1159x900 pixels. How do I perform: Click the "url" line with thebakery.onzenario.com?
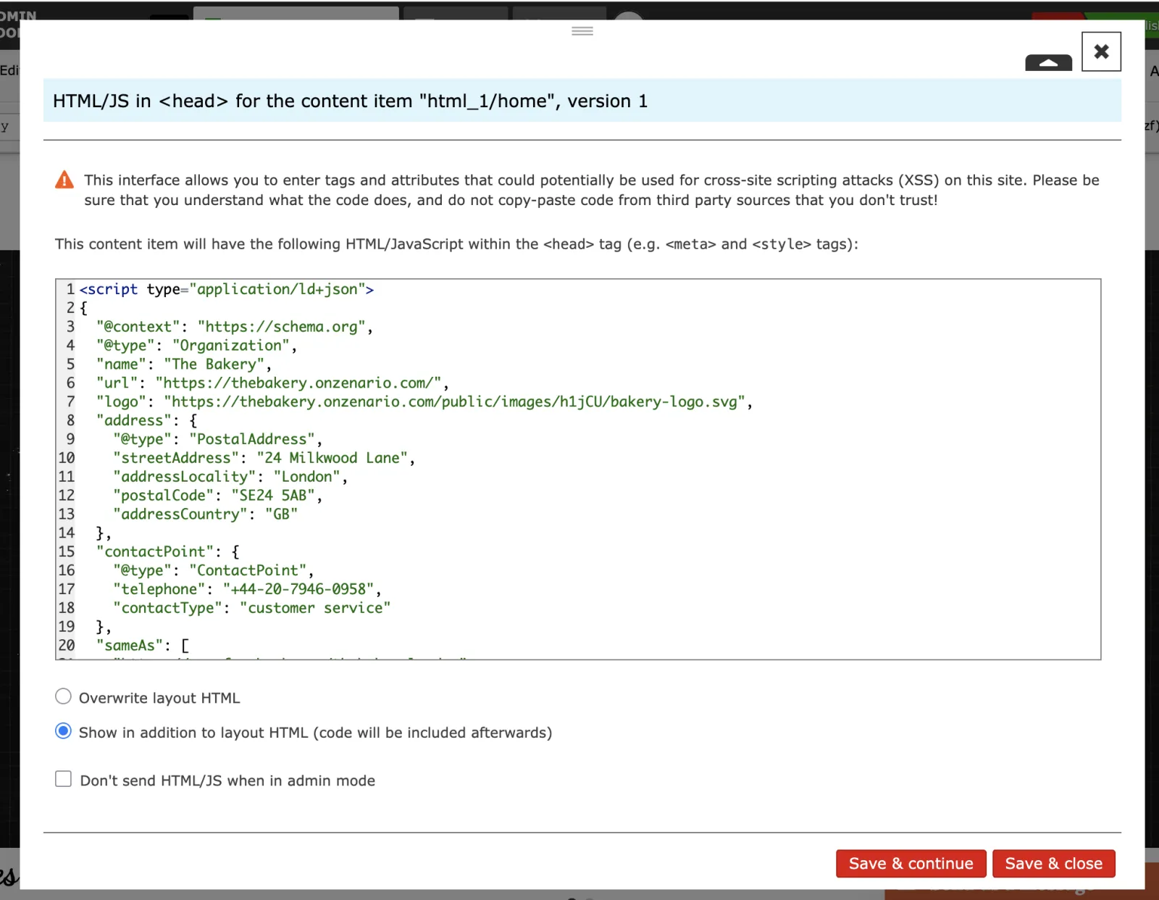[x=272, y=383]
